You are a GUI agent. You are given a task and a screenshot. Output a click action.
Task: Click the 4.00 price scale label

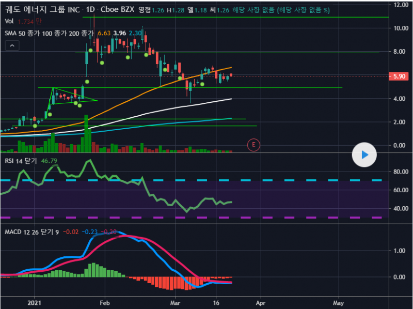pyautogui.click(x=399, y=99)
